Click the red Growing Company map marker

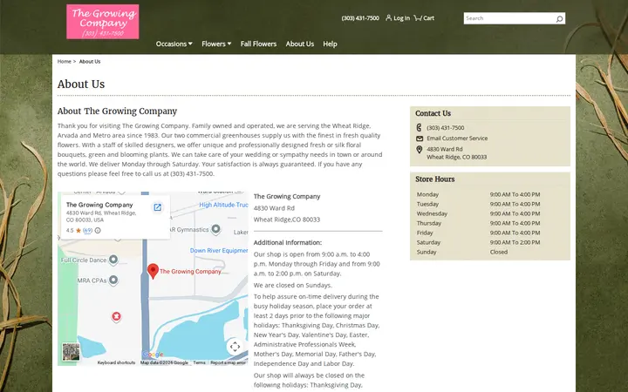pyautogui.click(x=153, y=271)
